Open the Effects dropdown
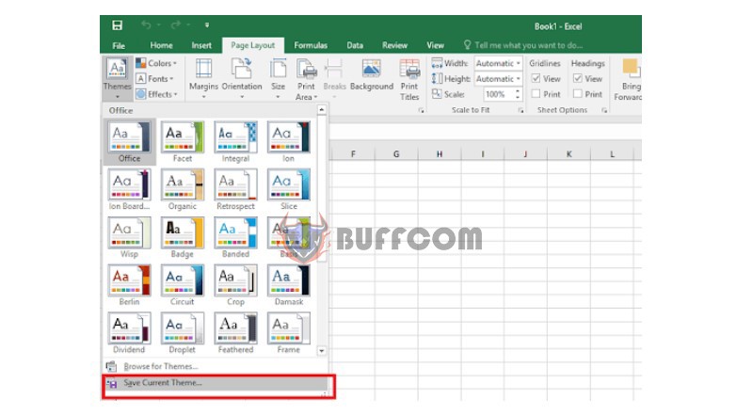The image size is (753, 415). click(x=156, y=94)
